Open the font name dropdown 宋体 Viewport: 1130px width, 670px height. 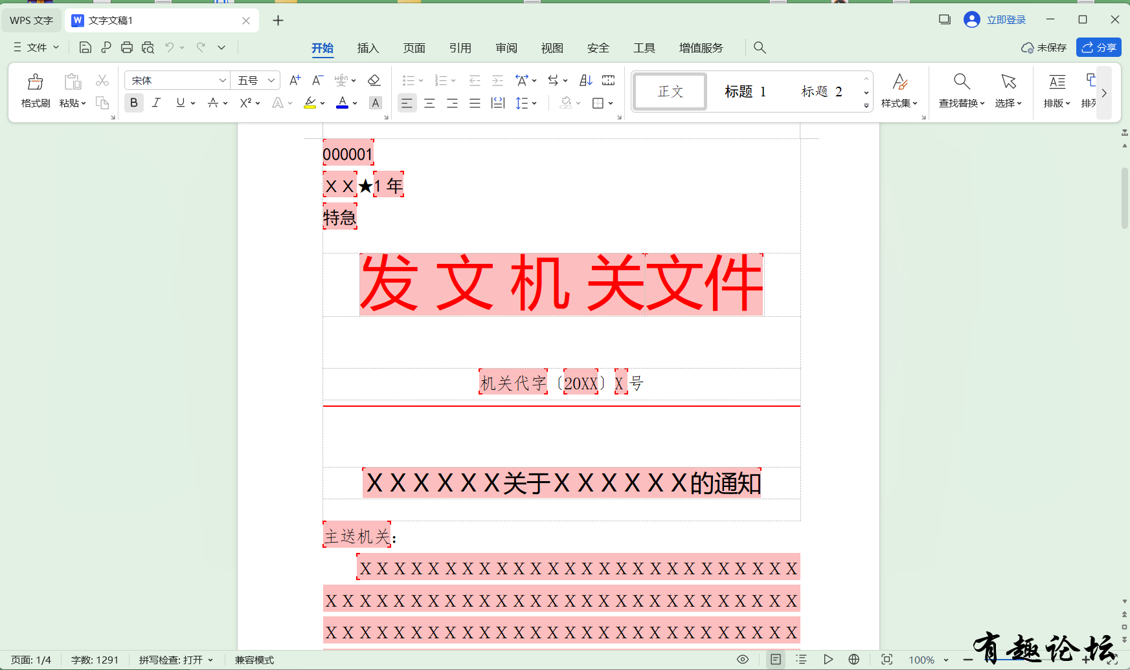pos(222,80)
